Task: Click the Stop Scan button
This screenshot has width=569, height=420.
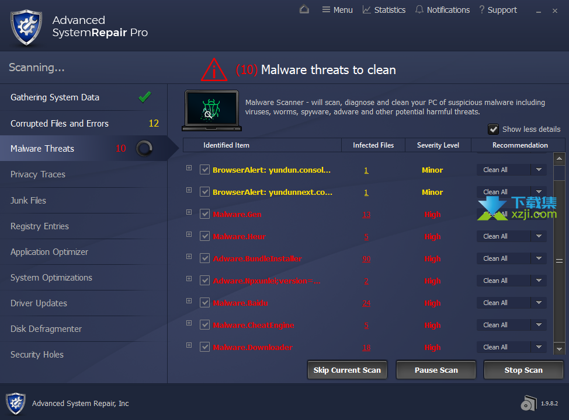Action: coord(523,370)
